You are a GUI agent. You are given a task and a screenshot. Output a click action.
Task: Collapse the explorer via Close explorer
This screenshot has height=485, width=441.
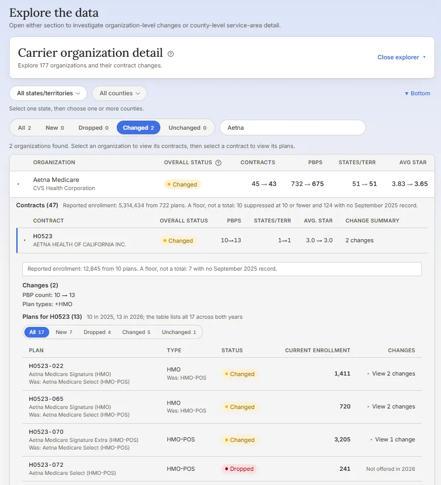(401, 57)
